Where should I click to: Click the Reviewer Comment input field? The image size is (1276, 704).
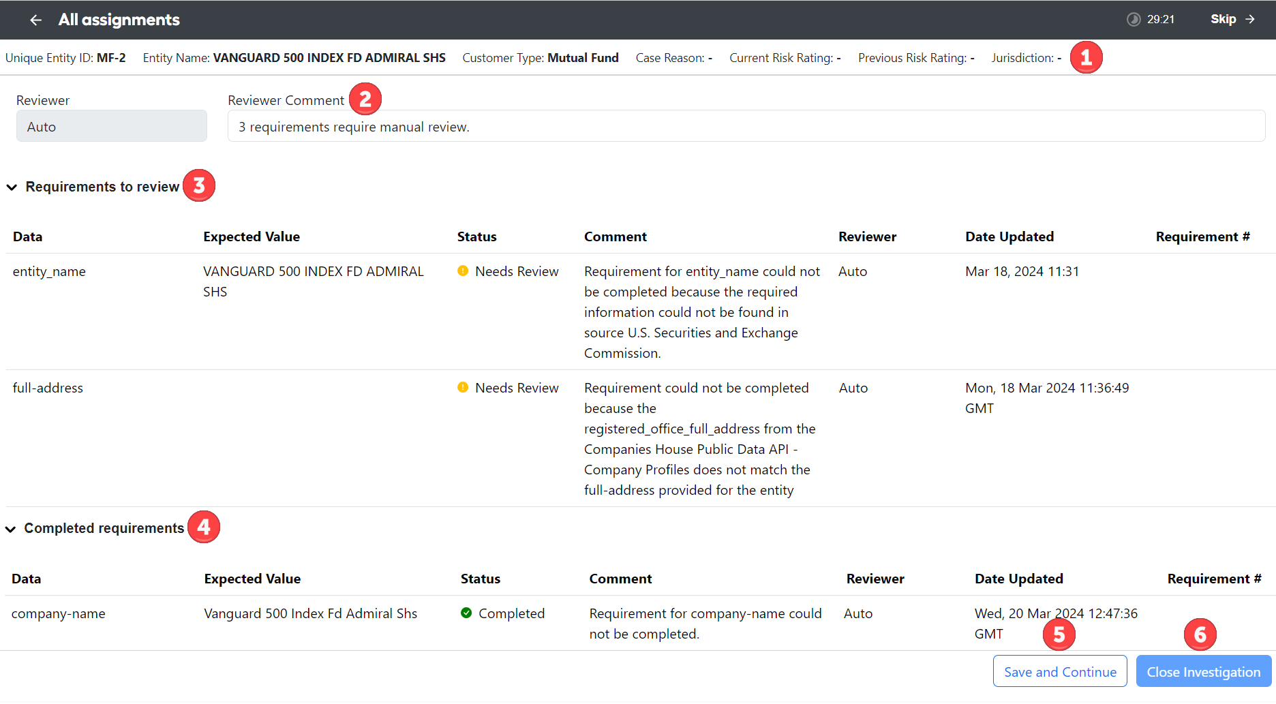tap(746, 126)
